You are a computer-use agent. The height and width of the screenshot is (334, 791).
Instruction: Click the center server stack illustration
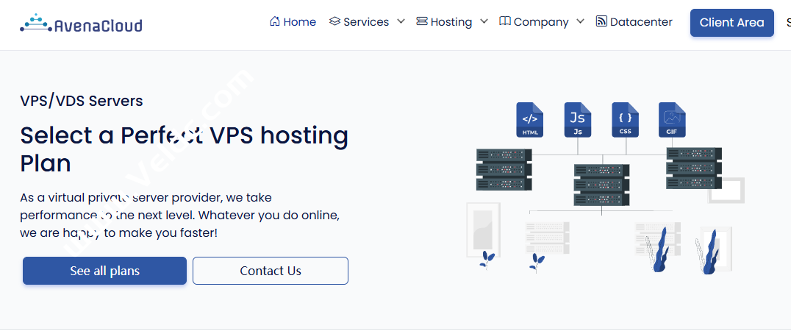[601, 185]
